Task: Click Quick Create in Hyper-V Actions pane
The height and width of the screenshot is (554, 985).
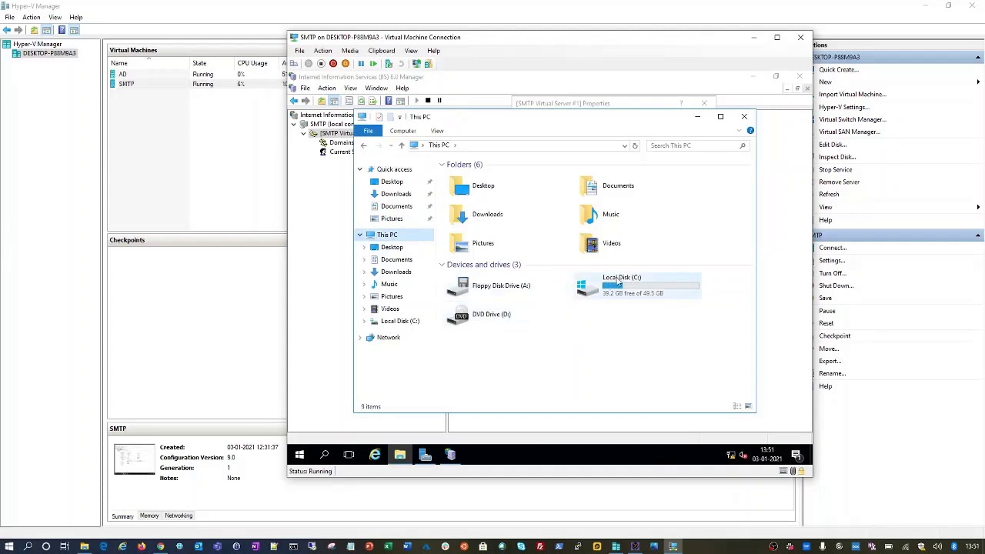Action: pos(839,69)
